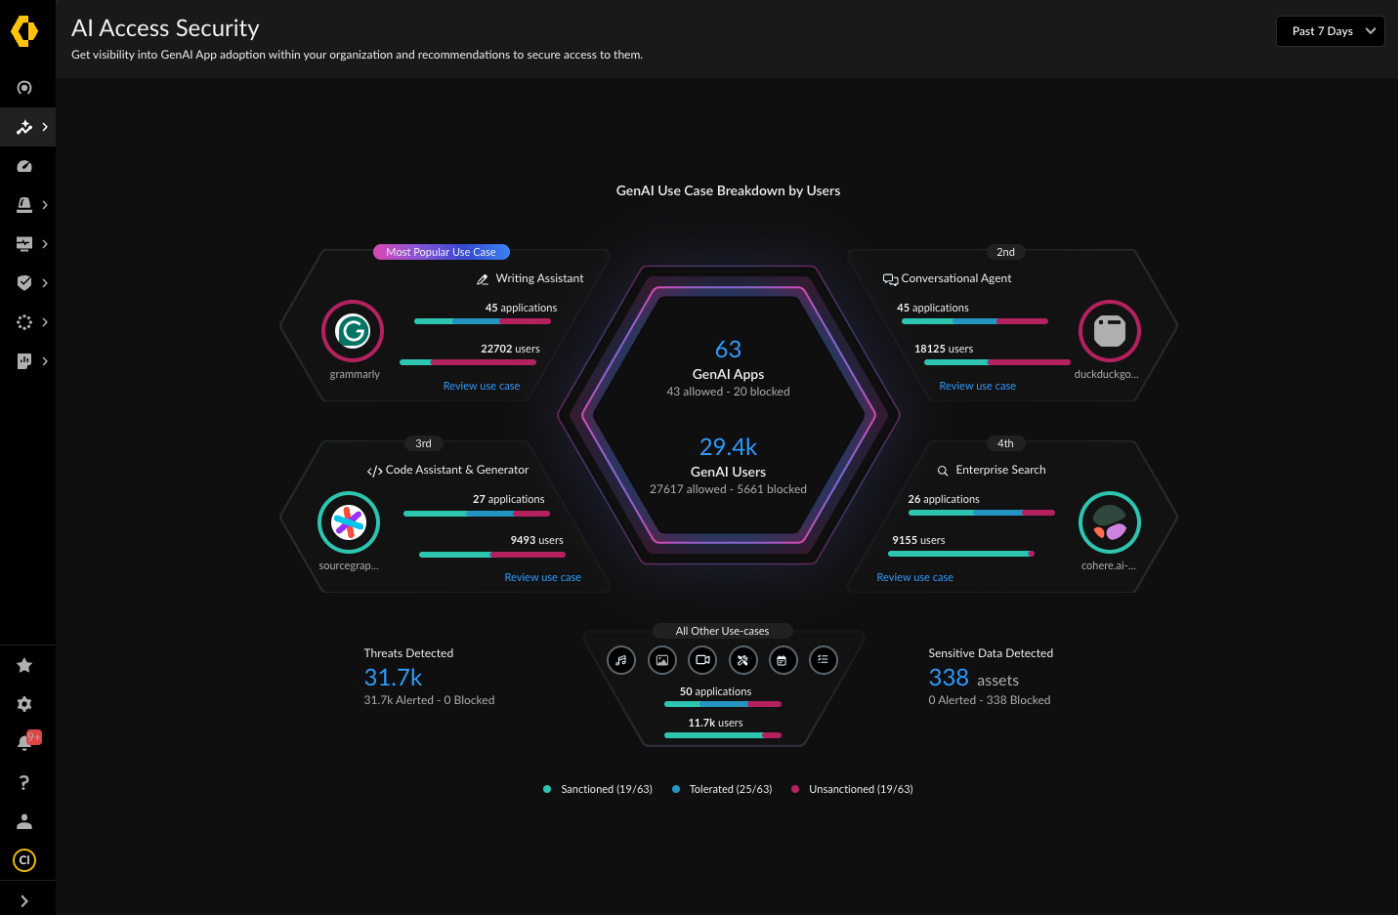Click the checklist use-case icon
Viewport: 1398px width, 915px height.
(823, 660)
